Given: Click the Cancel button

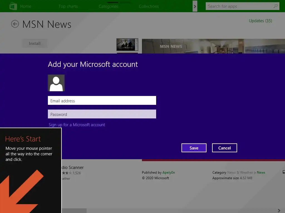Looking at the screenshot, I should tap(225, 148).
